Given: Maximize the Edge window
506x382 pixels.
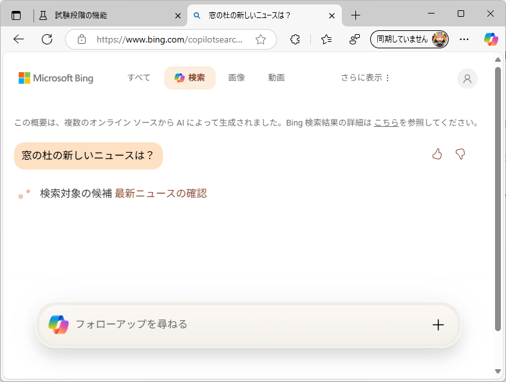Looking at the screenshot, I should coord(461,14).
